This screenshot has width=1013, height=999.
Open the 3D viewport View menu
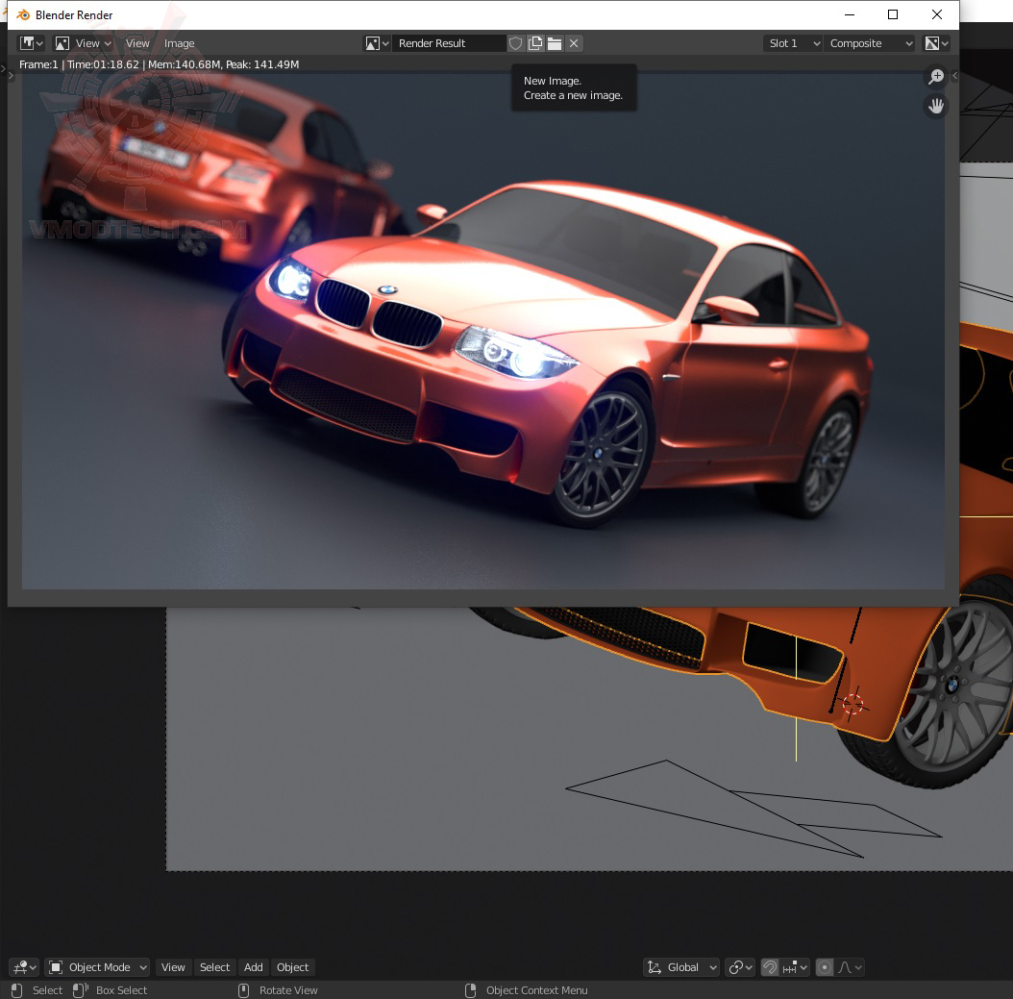[172, 967]
